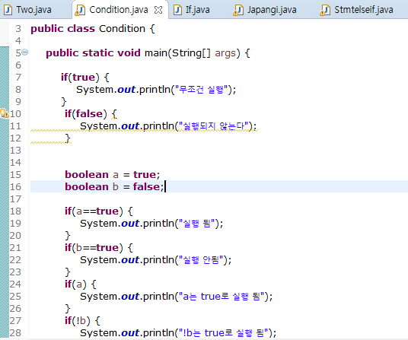Click the class name Condition in declaration
This screenshot has width=408, height=340.
122,29
